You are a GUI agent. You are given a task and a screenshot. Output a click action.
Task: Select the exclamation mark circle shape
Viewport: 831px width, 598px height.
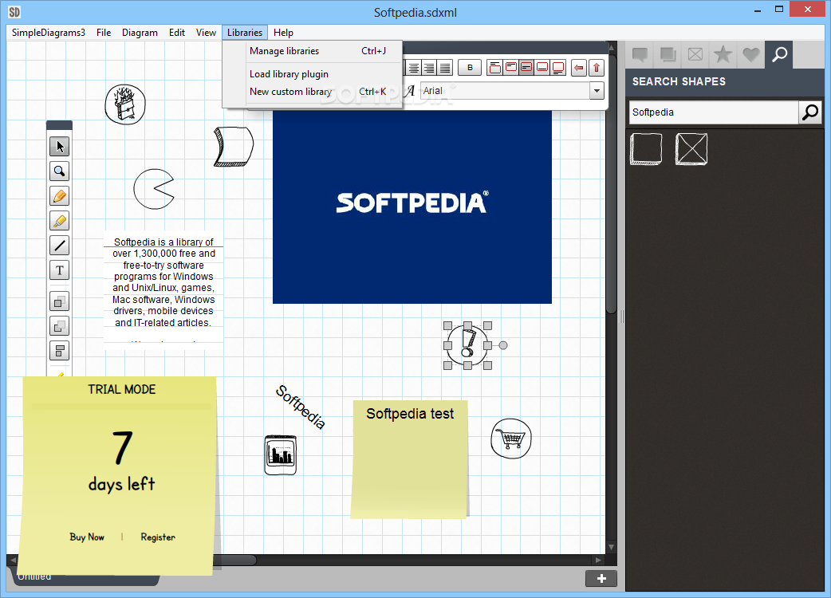(x=467, y=345)
